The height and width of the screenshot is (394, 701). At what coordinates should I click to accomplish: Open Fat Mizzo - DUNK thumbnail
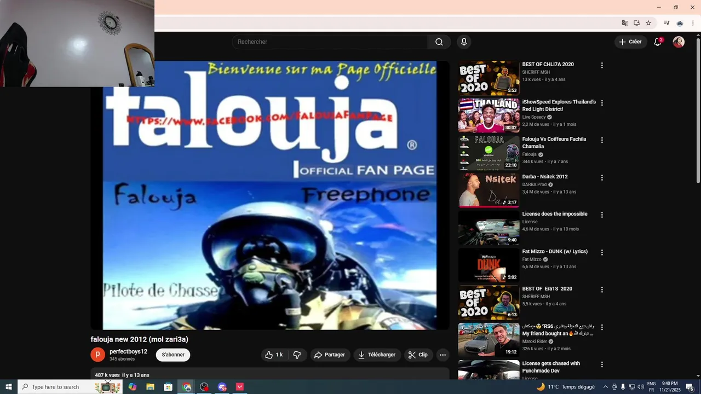pos(489,265)
